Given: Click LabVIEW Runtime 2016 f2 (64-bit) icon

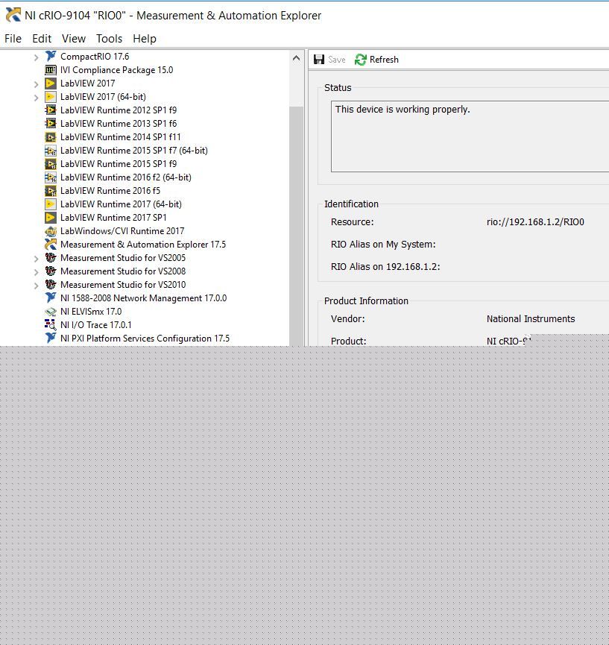Looking at the screenshot, I should 50,177.
